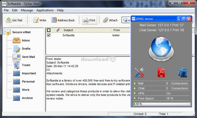Click the Chat Server 127.0.0.1 Port 58 text
This screenshot has height=118, width=197.
[162, 30]
